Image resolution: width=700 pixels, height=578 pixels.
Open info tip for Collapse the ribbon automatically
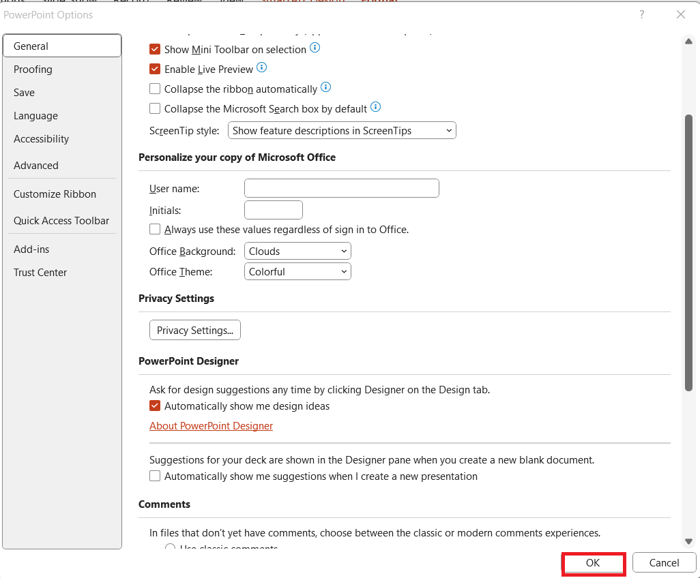[x=326, y=87]
